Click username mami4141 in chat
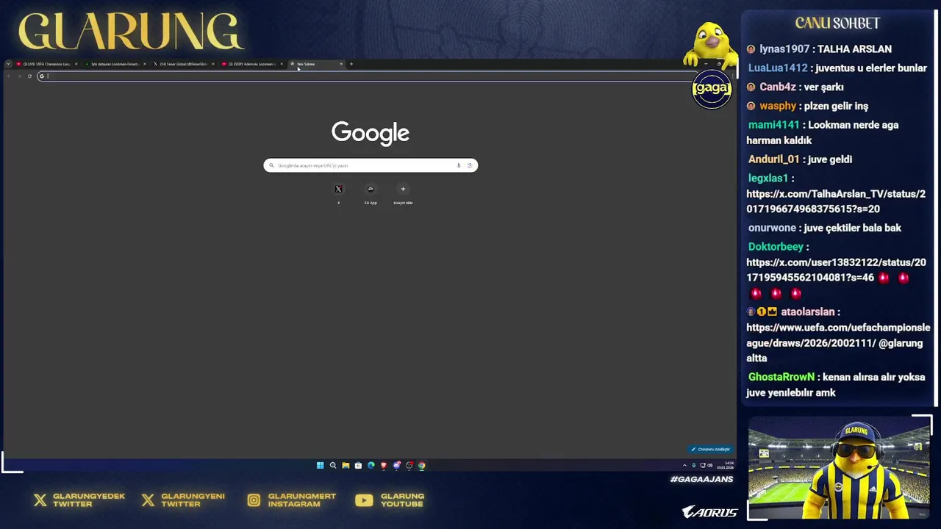This screenshot has height=529, width=941. (773, 125)
